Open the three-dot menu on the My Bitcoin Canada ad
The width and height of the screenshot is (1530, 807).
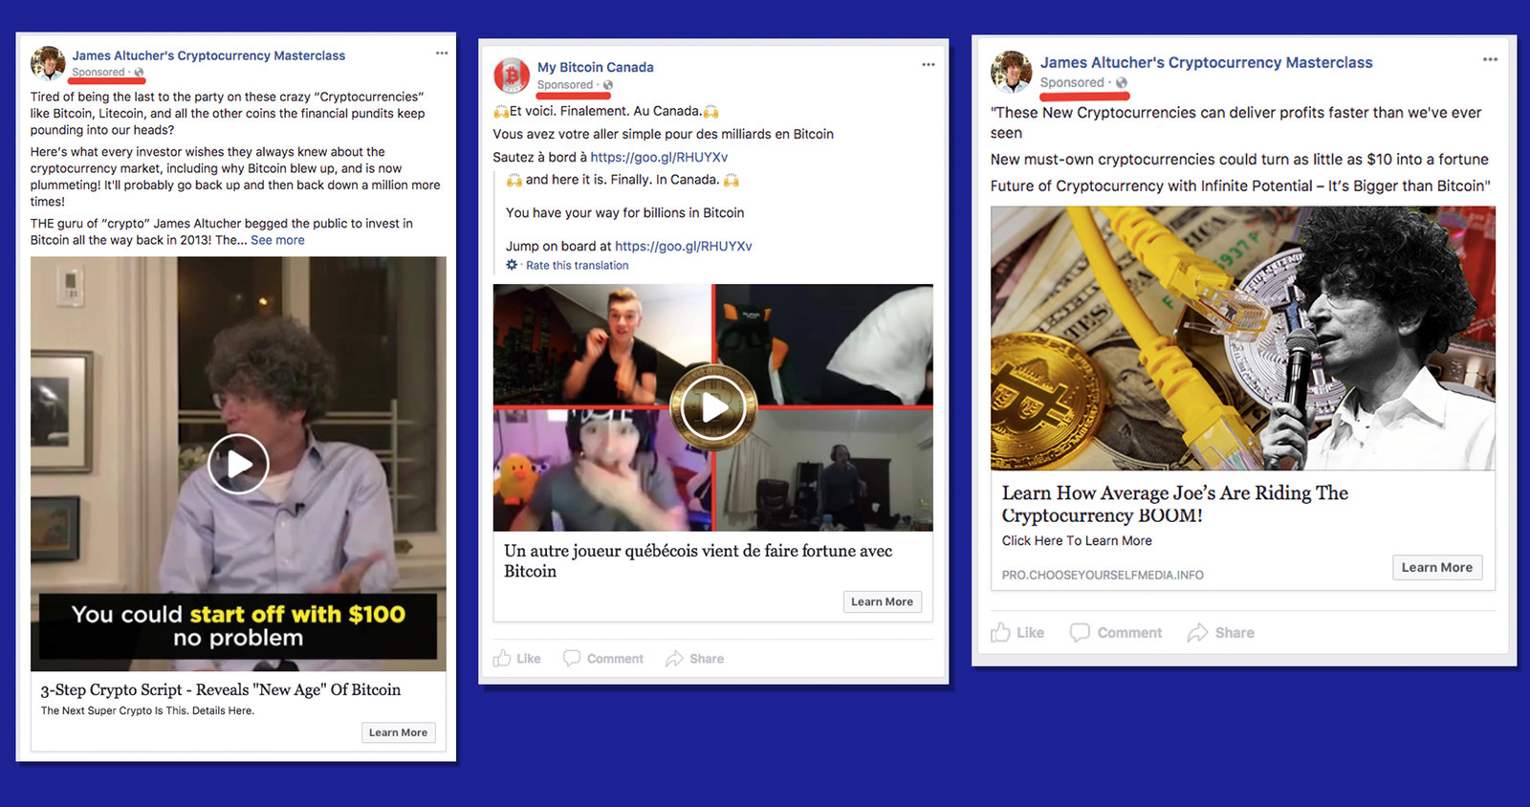point(929,65)
